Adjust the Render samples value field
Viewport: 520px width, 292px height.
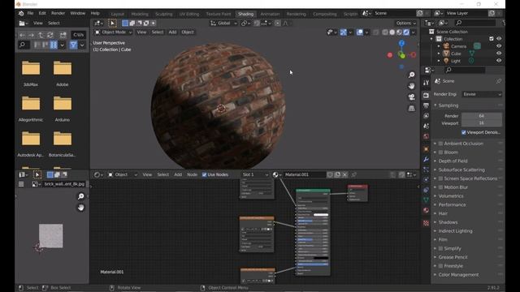coord(482,116)
